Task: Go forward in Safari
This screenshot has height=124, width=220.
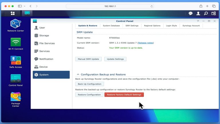Action: (x=37, y=6)
